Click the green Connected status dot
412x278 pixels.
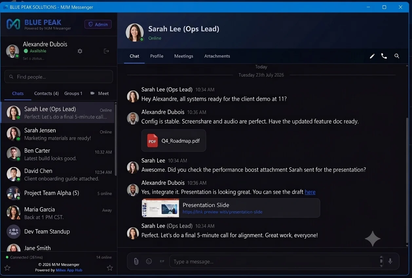tap(7, 257)
